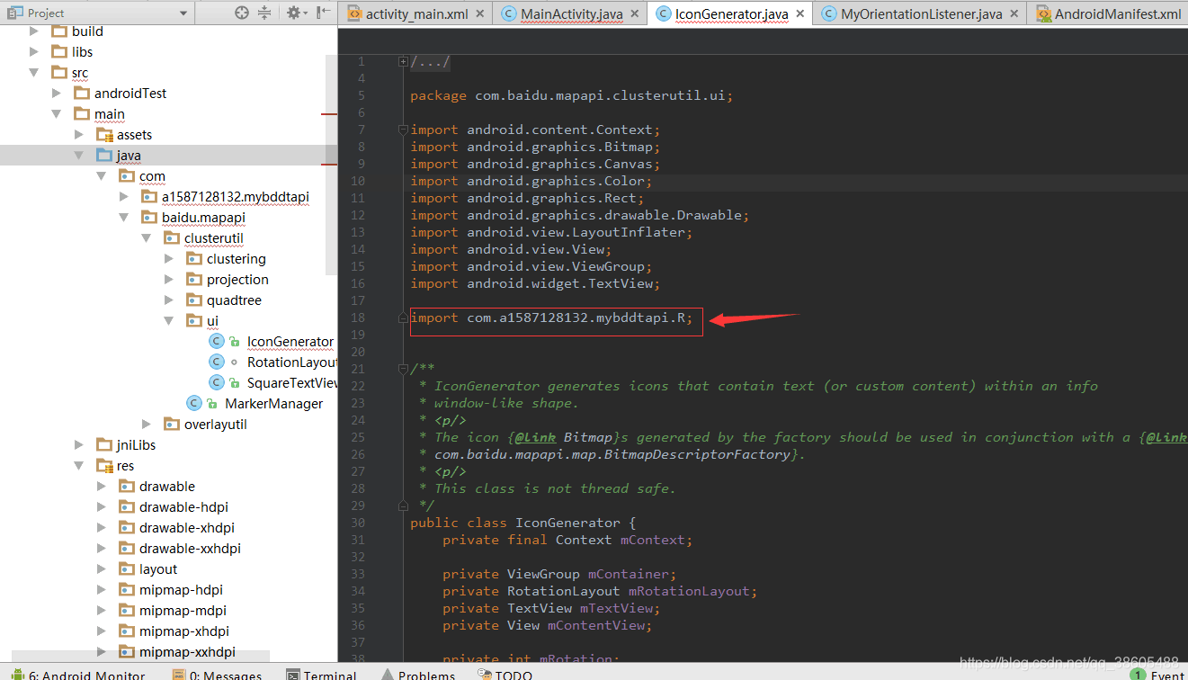The height and width of the screenshot is (680, 1188).
Task: Select the drawable-xxhdpi folder
Action: pyautogui.click(x=191, y=548)
